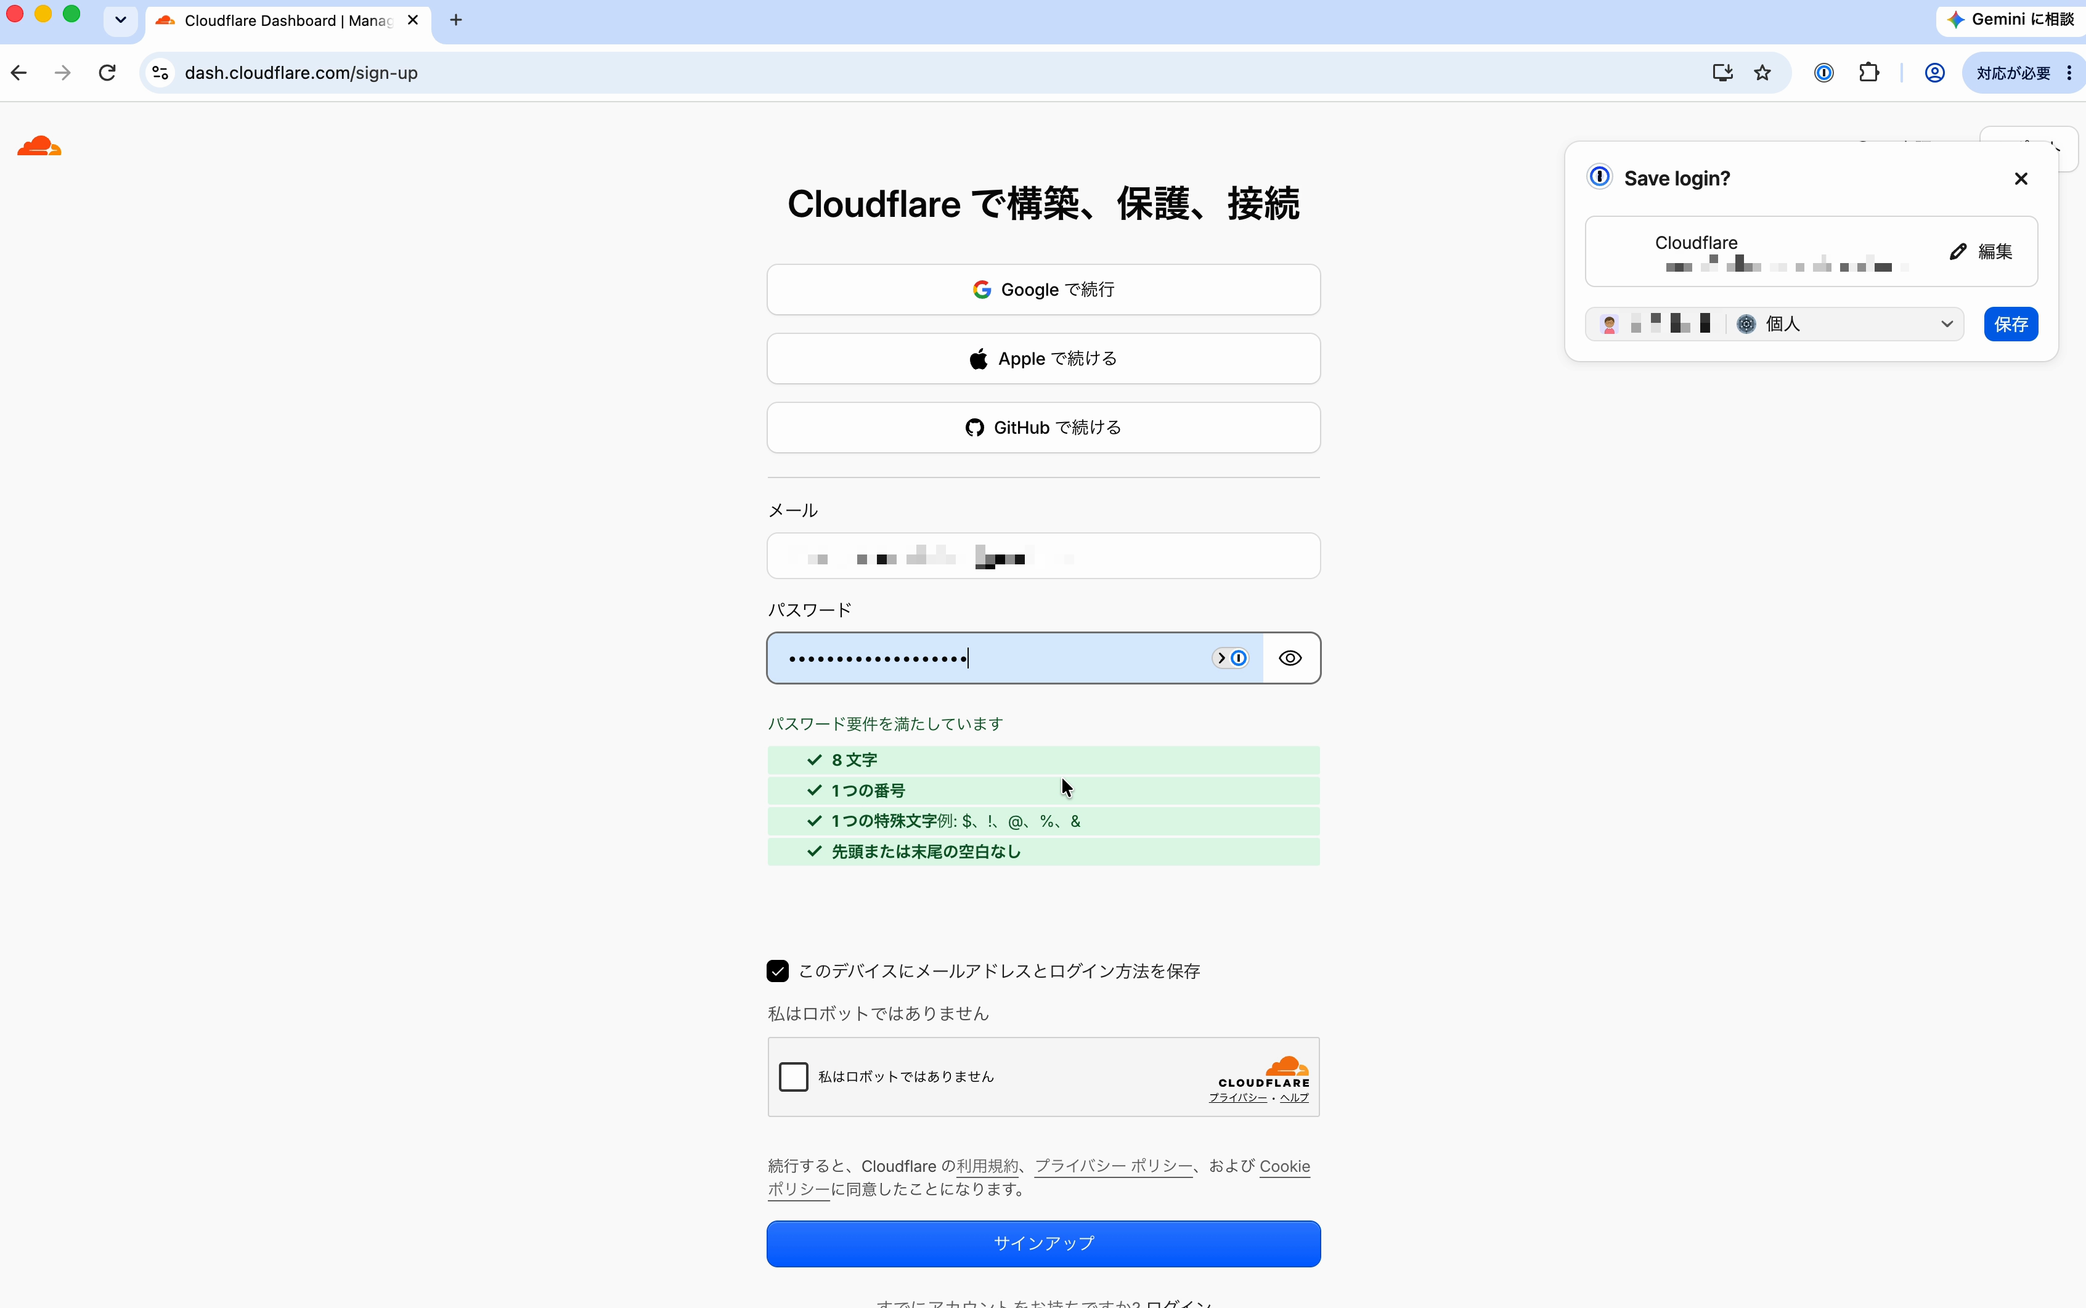Open the Extensions puzzle icon
Screen dimensions: 2086x1308
[x=1869, y=73]
